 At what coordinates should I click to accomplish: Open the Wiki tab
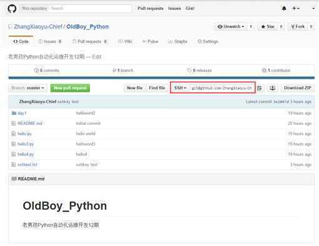point(125,41)
